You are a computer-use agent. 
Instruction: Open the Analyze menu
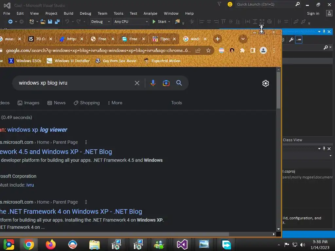pos(150,13)
